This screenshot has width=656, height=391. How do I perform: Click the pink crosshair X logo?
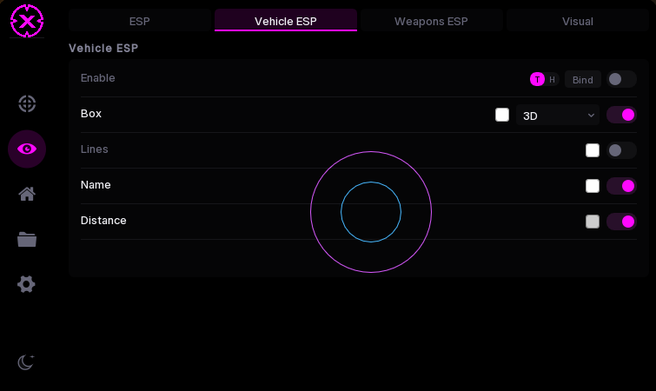(x=27, y=21)
